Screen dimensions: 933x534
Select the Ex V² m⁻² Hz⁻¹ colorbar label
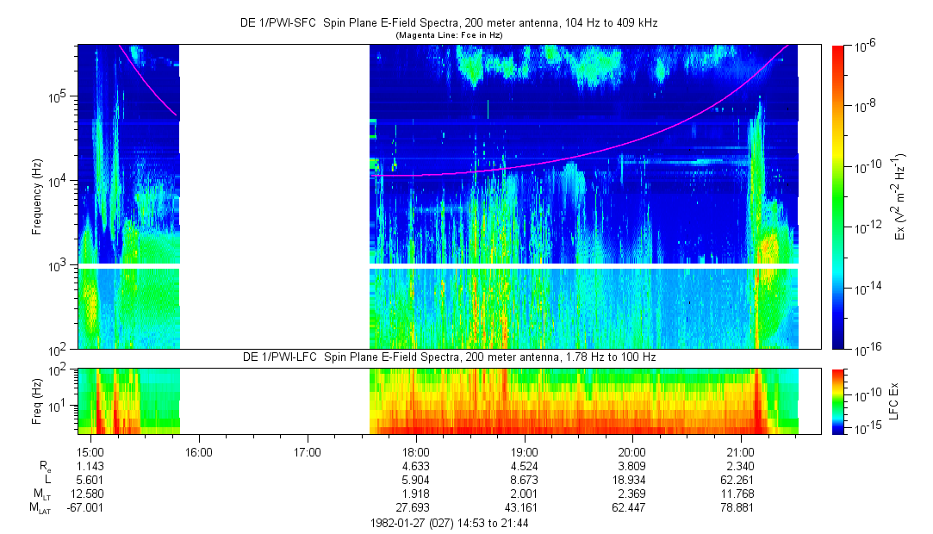click(900, 196)
